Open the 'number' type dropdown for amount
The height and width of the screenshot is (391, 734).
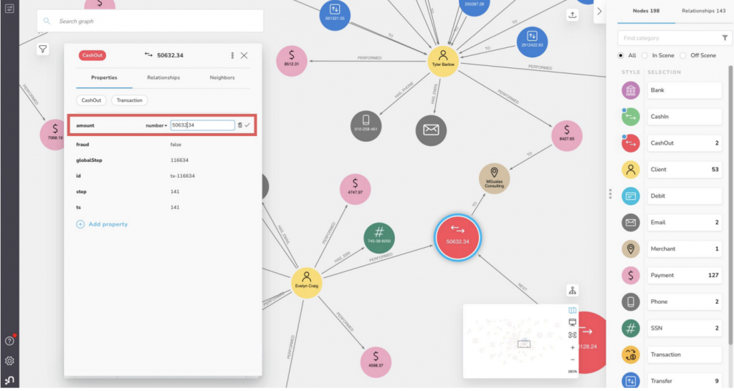156,125
